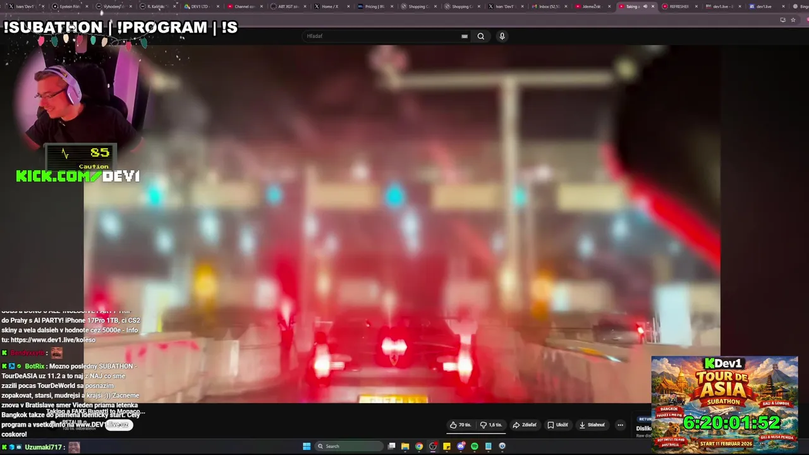809x455 pixels.
Task: Open Discord from the taskbar
Action: point(461,446)
